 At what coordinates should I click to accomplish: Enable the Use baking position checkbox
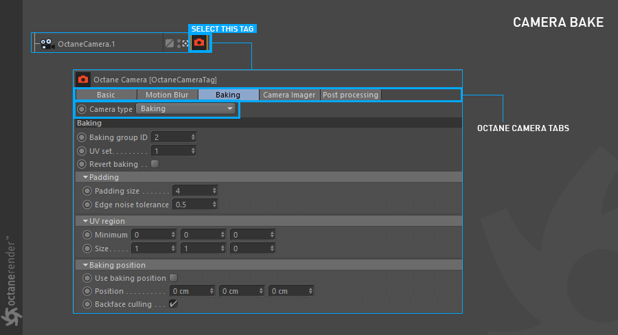(x=174, y=277)
